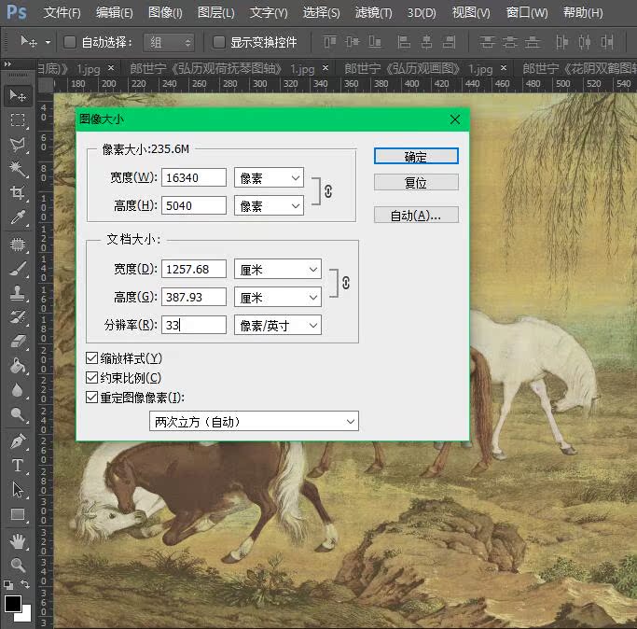
Task: Open the 图像(I) menu
Action: click(x=165, y=13)
